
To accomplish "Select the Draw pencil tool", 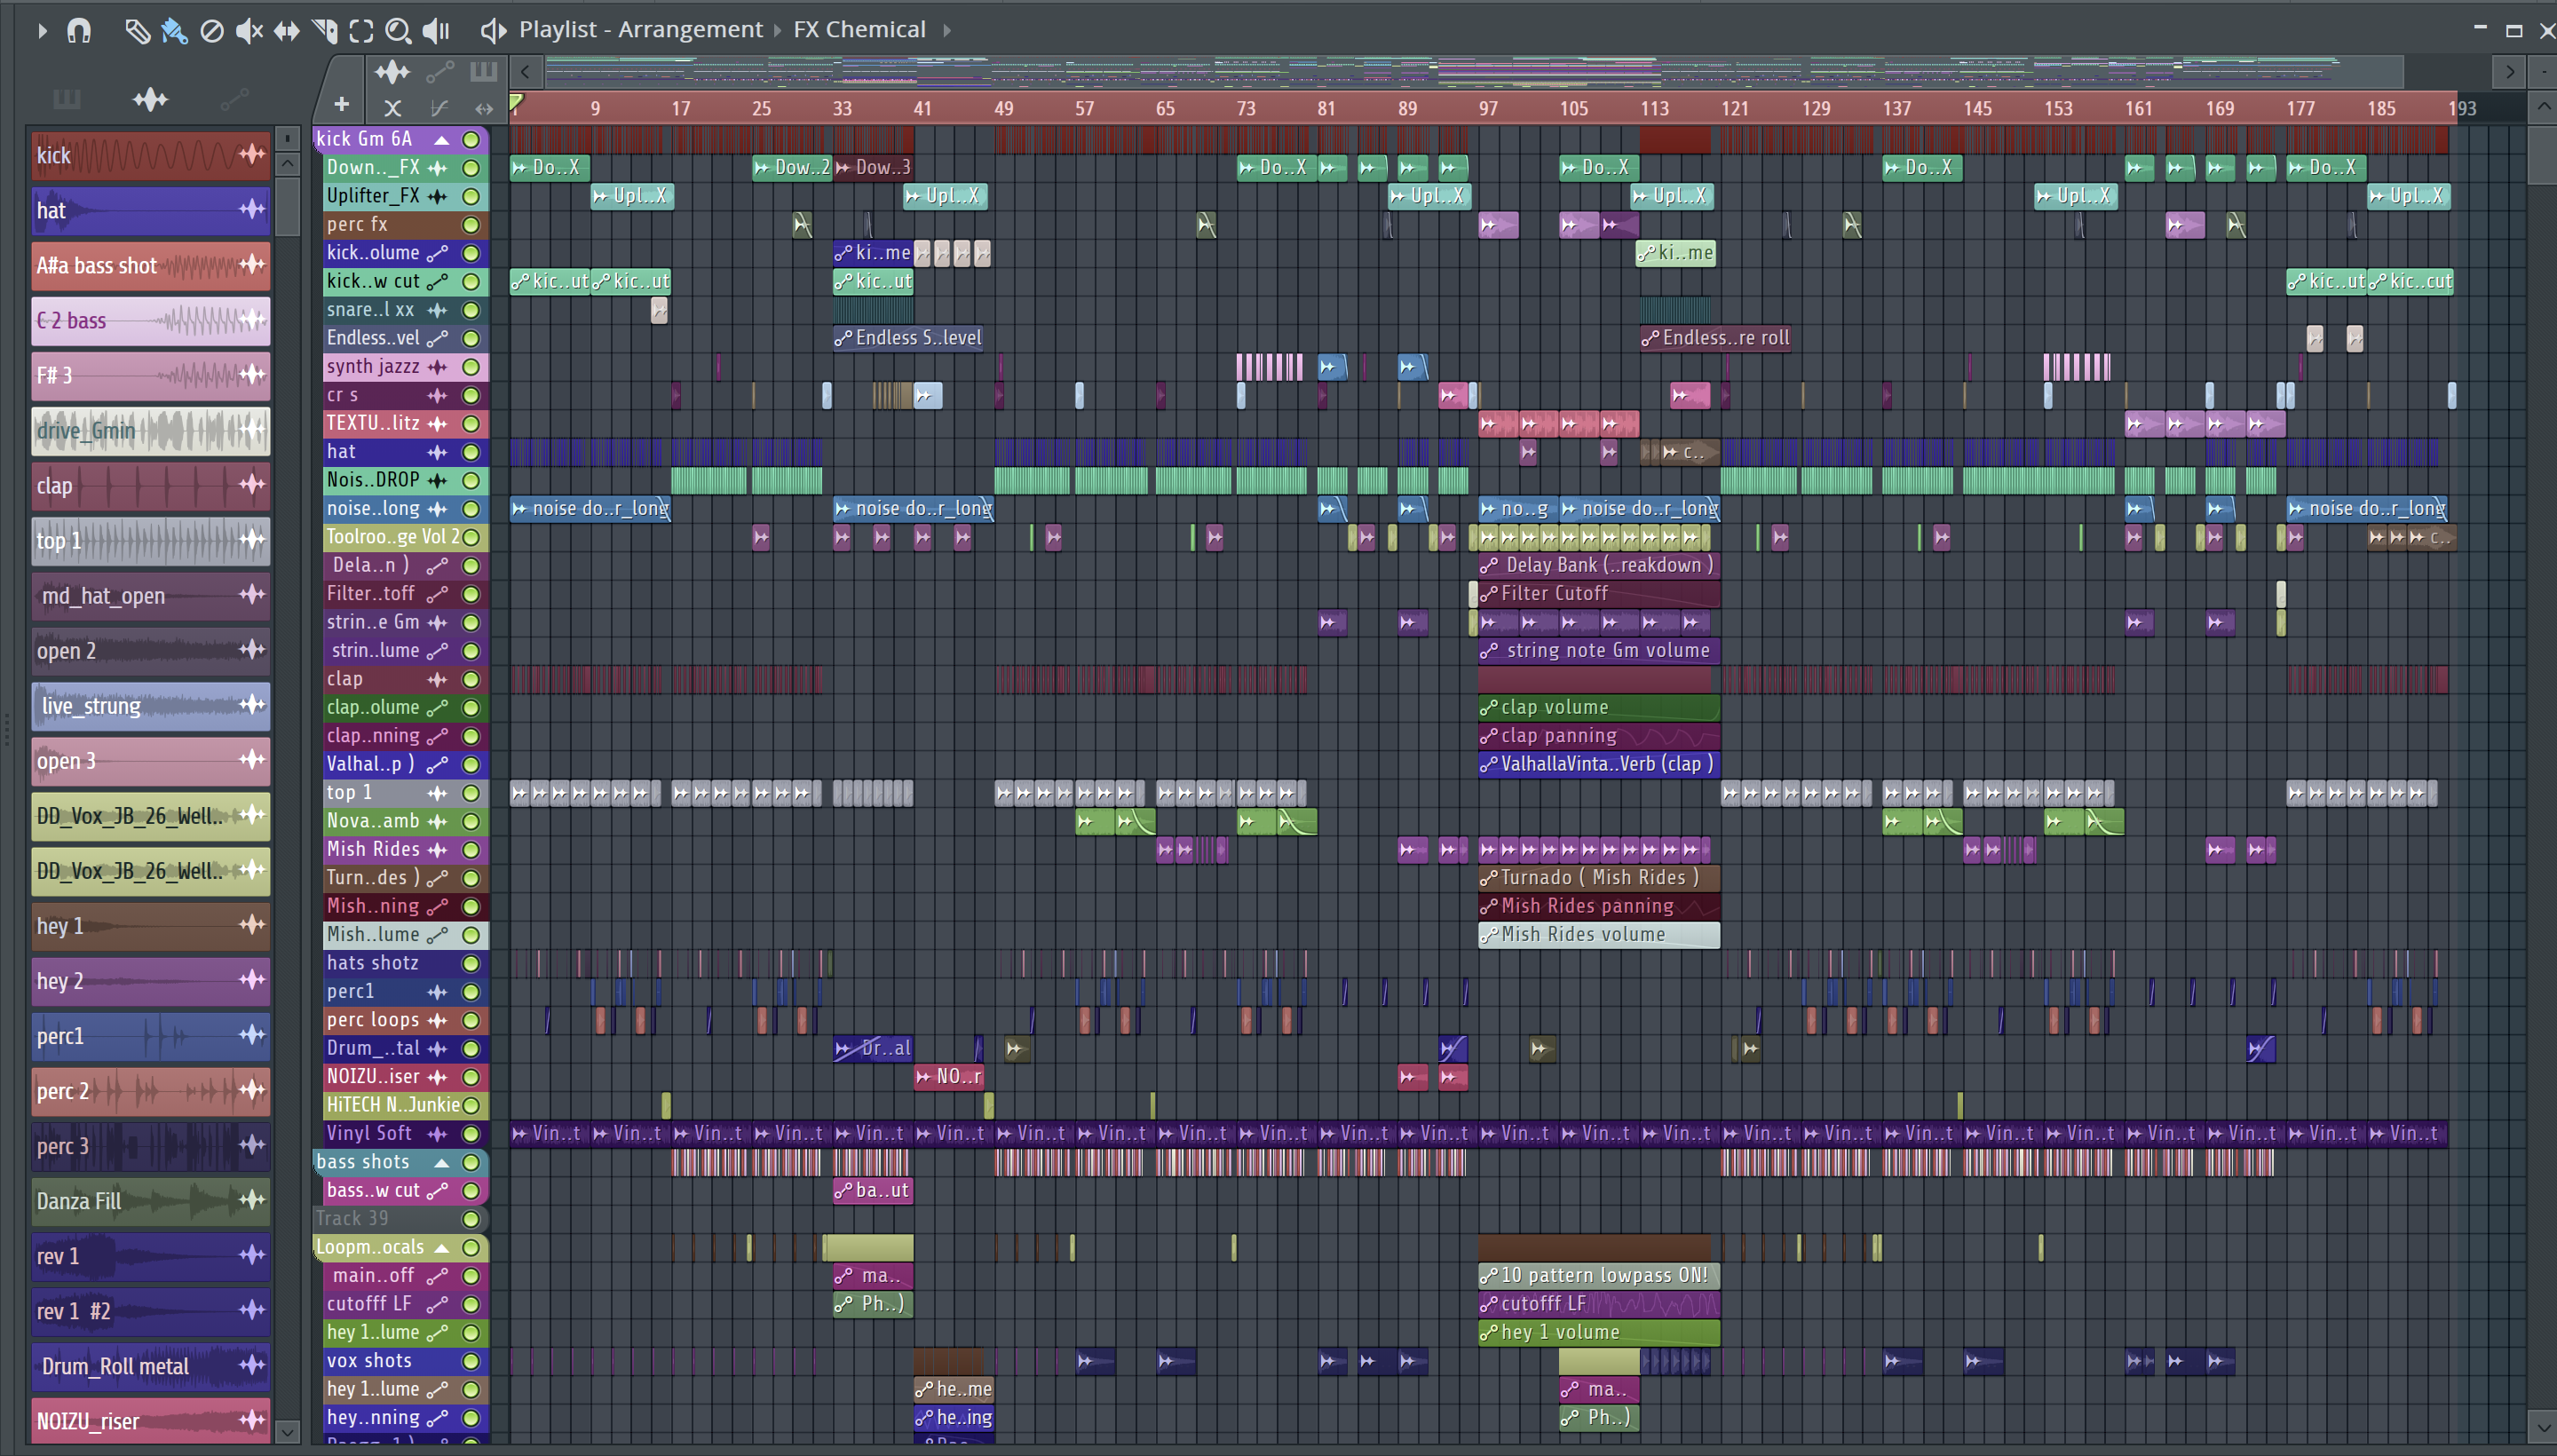I will [x=136, y=30].
